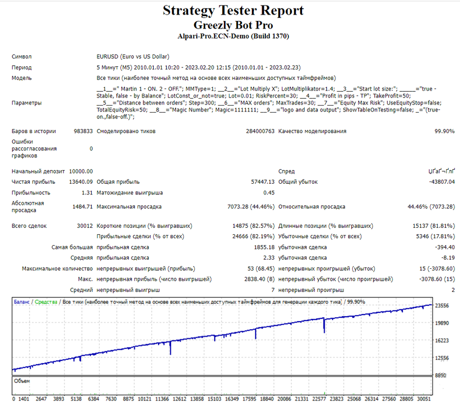Image resolution: width=460 pixels, height=404 pixels.
Task: Click net profit value '13640.09'
Action: point(81,182)
